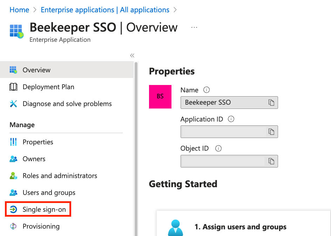
Task: Click the Application ID field
Action: click(x=229, y=132)
